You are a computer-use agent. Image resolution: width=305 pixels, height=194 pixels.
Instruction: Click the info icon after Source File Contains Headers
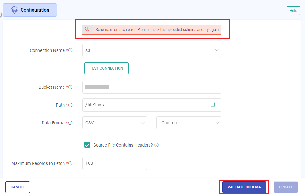(x=156, y=145)
